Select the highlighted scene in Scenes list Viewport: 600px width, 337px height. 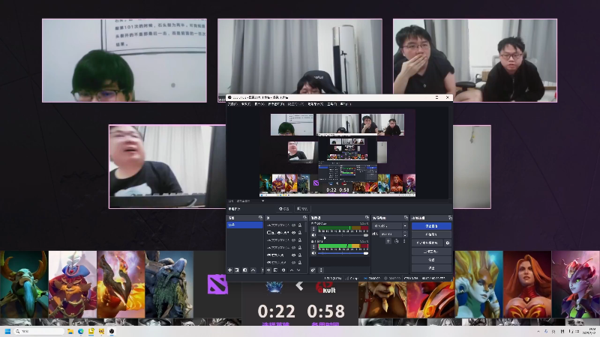pyautogui.click(x=244, y=225)
